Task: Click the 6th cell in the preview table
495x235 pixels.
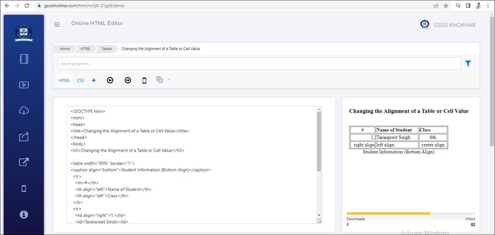Action: click(433, 137)
